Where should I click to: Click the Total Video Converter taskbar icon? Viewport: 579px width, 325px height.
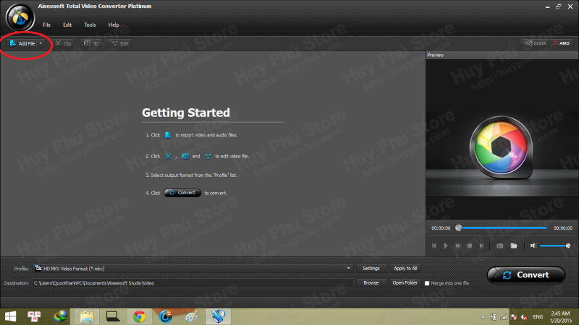point(219,316)
